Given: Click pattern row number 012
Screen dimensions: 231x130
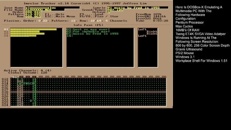Looking at the screenshot, I should 5,79.
